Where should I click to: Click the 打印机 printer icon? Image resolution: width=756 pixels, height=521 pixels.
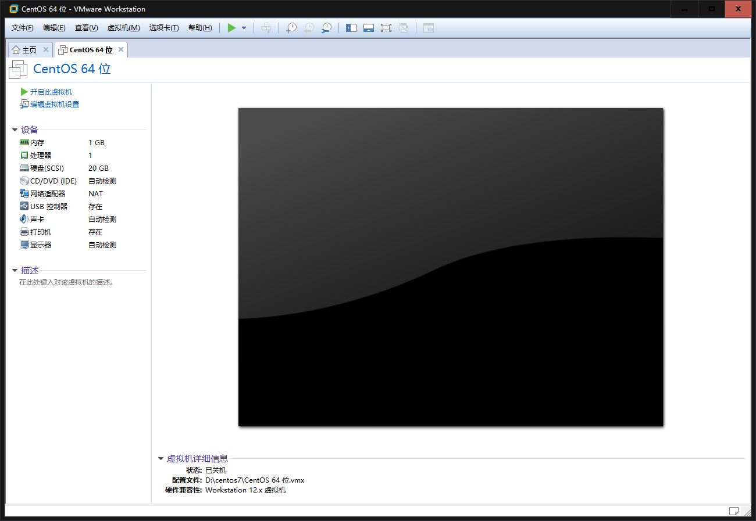click(24, 232)
